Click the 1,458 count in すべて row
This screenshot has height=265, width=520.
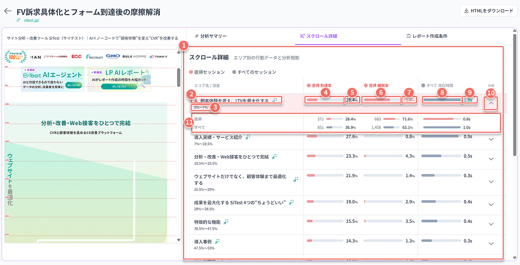(376, 127)
